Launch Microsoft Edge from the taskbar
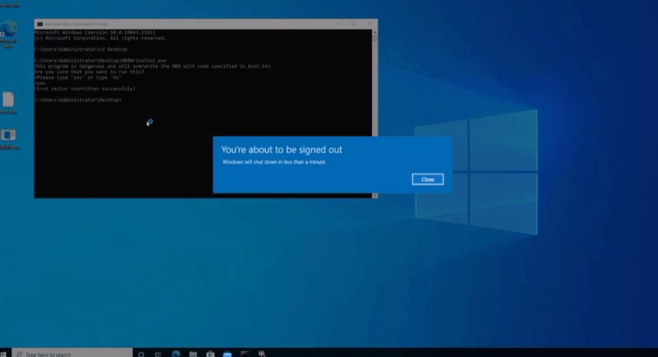Image resolution: width=658 pixels, height=357 pixels. click(176, 354)
